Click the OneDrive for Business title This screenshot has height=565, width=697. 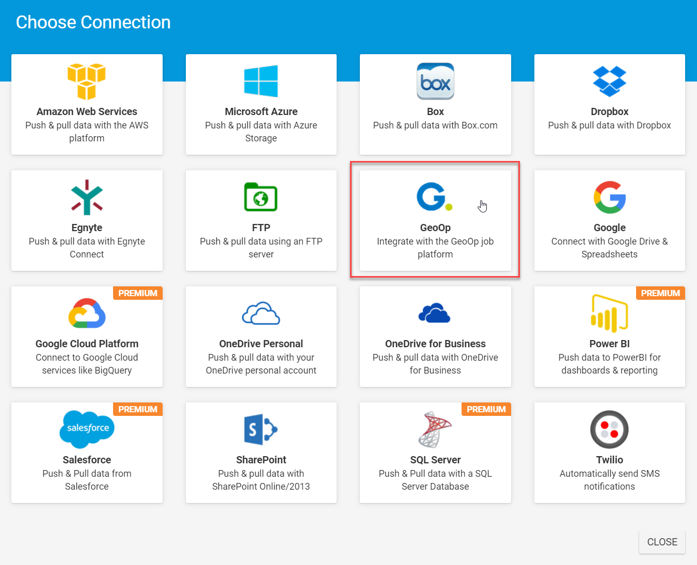(435, 344)
